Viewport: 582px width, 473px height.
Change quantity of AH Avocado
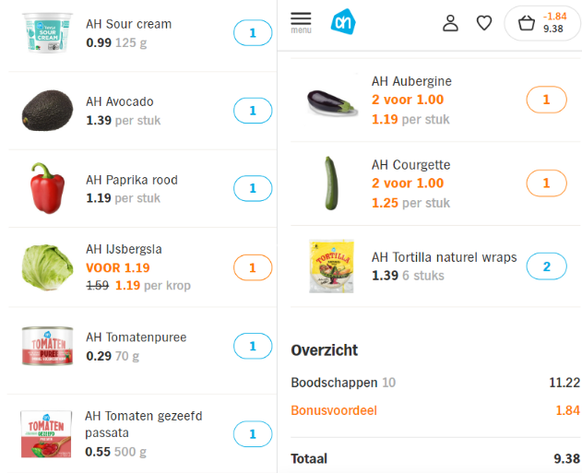pyautogui.click(x=253, y=111)
